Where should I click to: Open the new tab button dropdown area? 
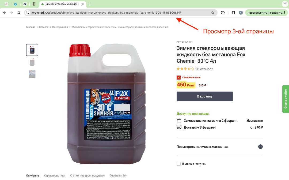[90, 4]
